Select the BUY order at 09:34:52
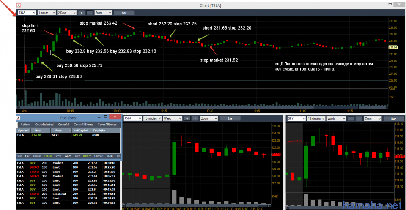Image resolution: width=406 pixels, height=210 pixels. [x=68, y=202]
